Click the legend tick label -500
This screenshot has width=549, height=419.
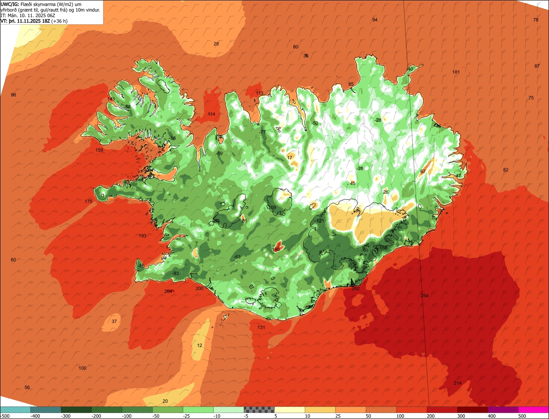click(5, 416)
